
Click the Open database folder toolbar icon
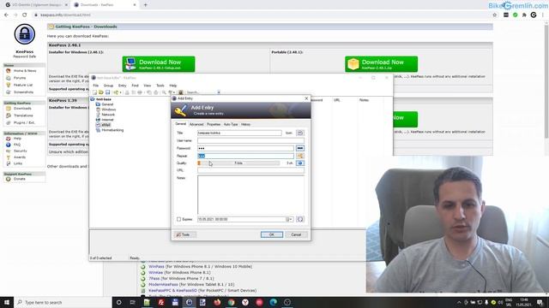click(x=101, y=92)
